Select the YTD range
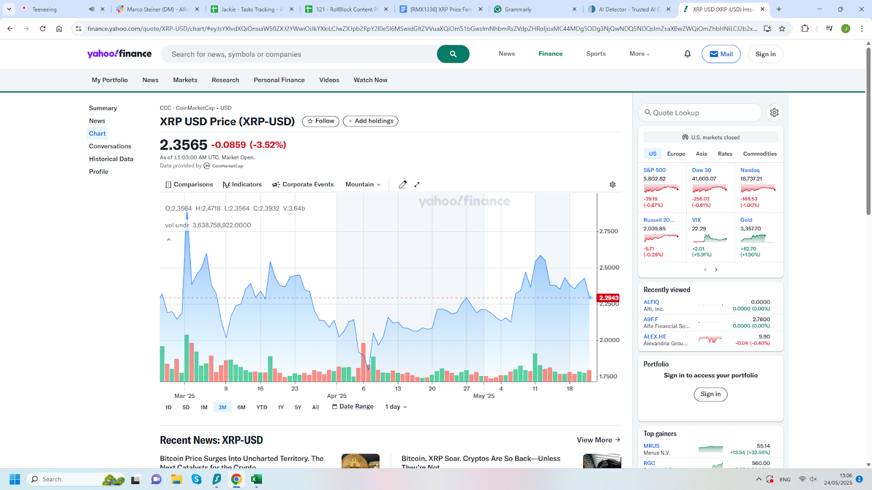The width and height of the screenshot is (872, 490). pos(262,407)
